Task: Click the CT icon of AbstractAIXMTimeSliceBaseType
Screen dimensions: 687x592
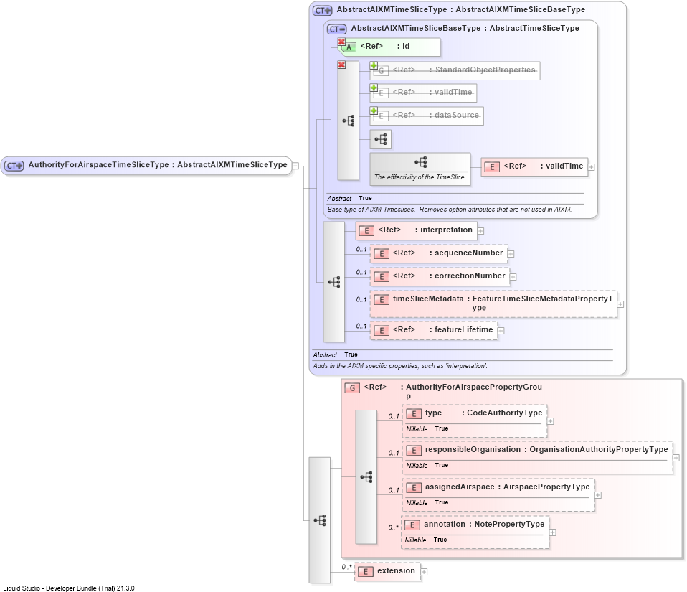Action: [x=337, y=29]
